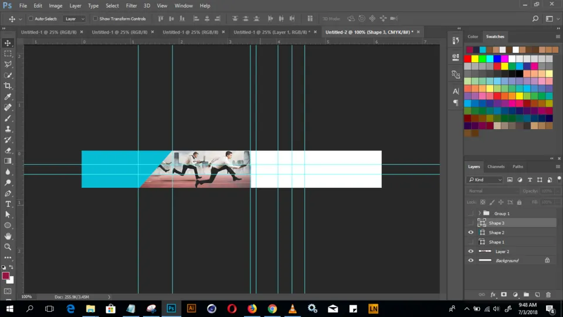The image size is (563, 317).
Task: Enable Show Transform Controls checkbox
Action: tap(95, 19)
